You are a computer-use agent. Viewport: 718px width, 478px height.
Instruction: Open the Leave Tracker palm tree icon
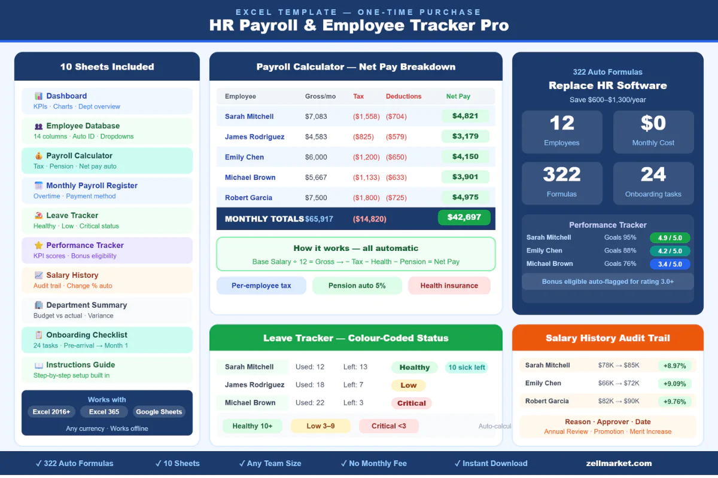click(x=39, y=216)
